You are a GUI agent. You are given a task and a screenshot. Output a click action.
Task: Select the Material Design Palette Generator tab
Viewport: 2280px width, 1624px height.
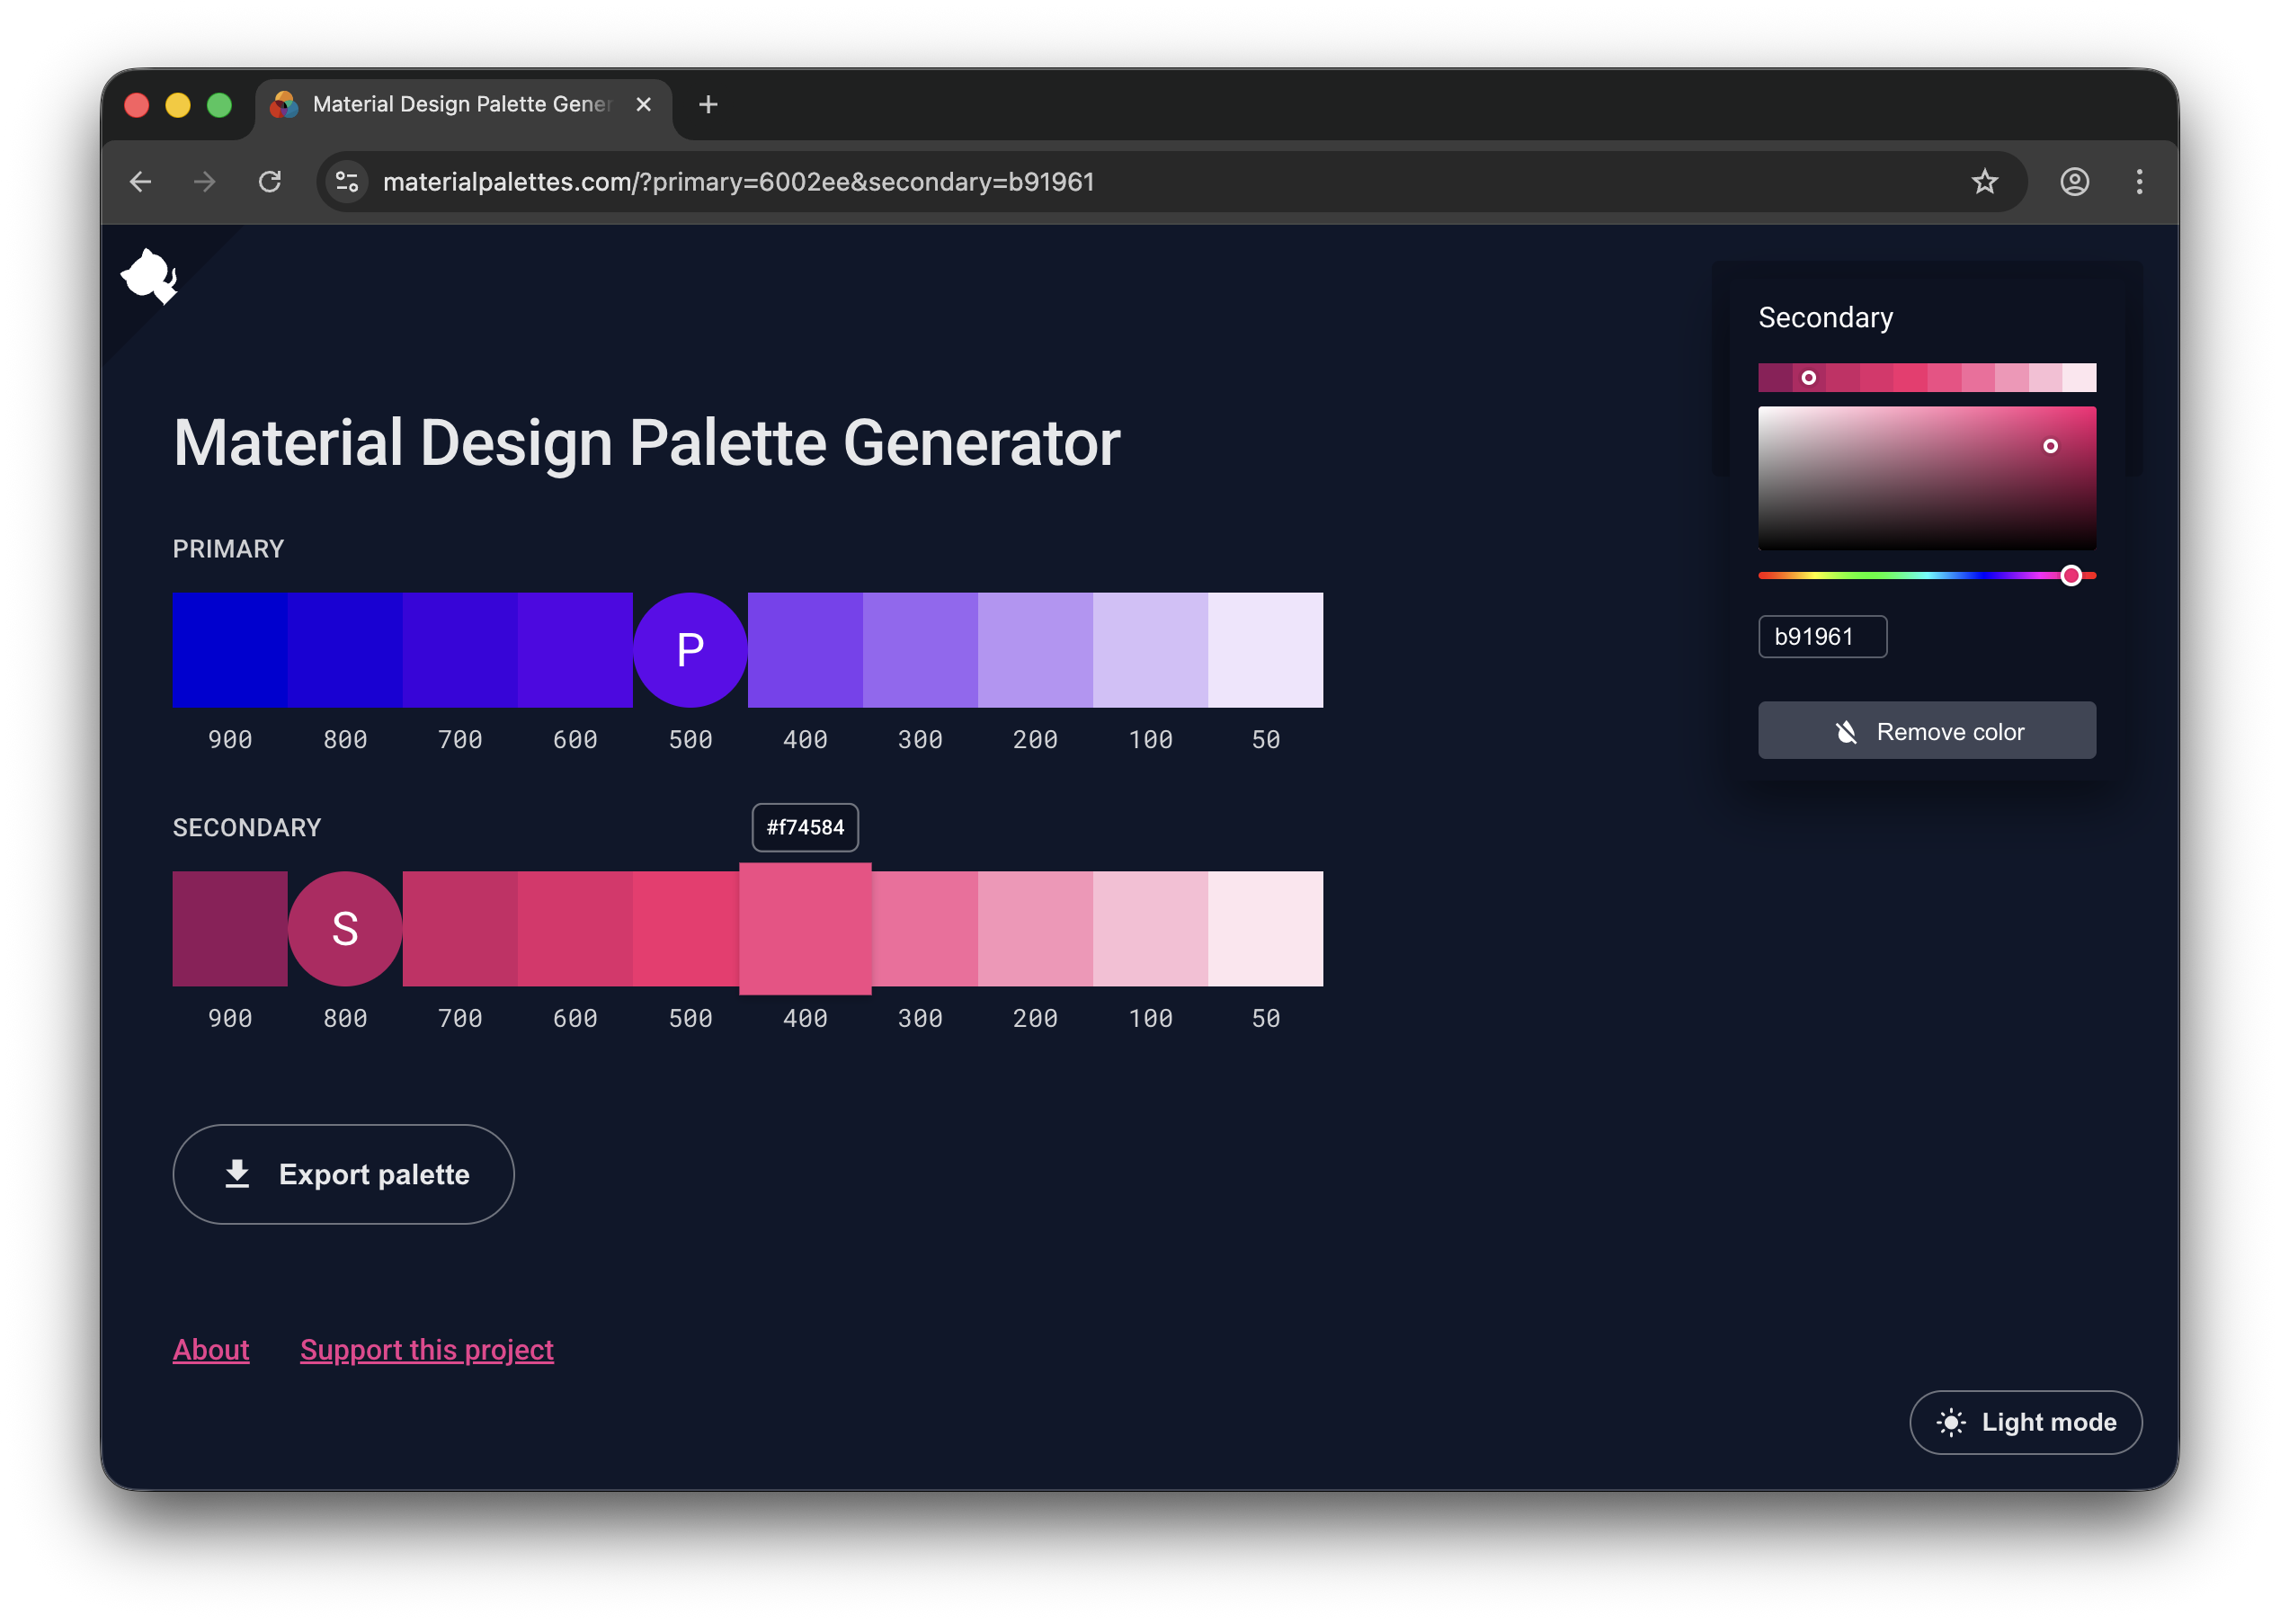click(450, 104)
